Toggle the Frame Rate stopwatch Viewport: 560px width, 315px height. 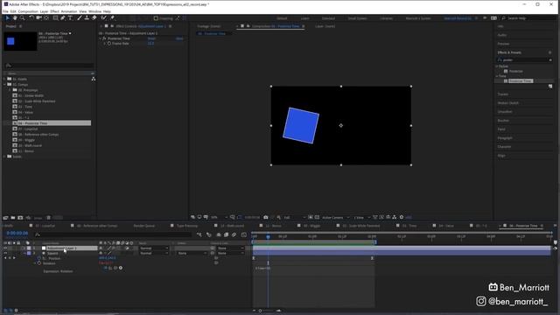(109, 43)
